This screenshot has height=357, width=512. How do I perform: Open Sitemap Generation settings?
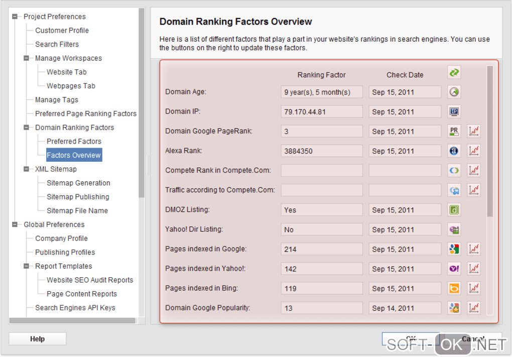[x=78, y=183]
